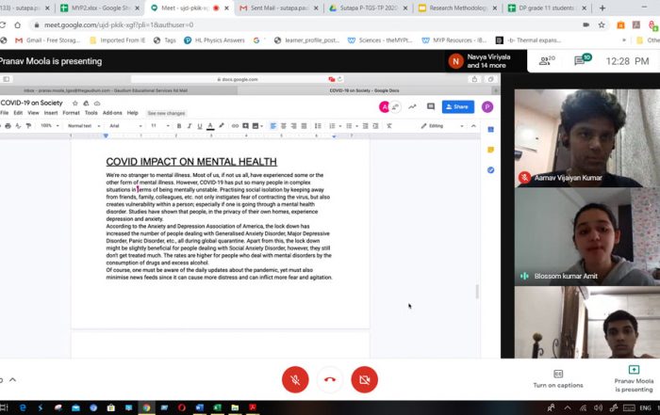Click the move to Drive icon

[86, 103]
